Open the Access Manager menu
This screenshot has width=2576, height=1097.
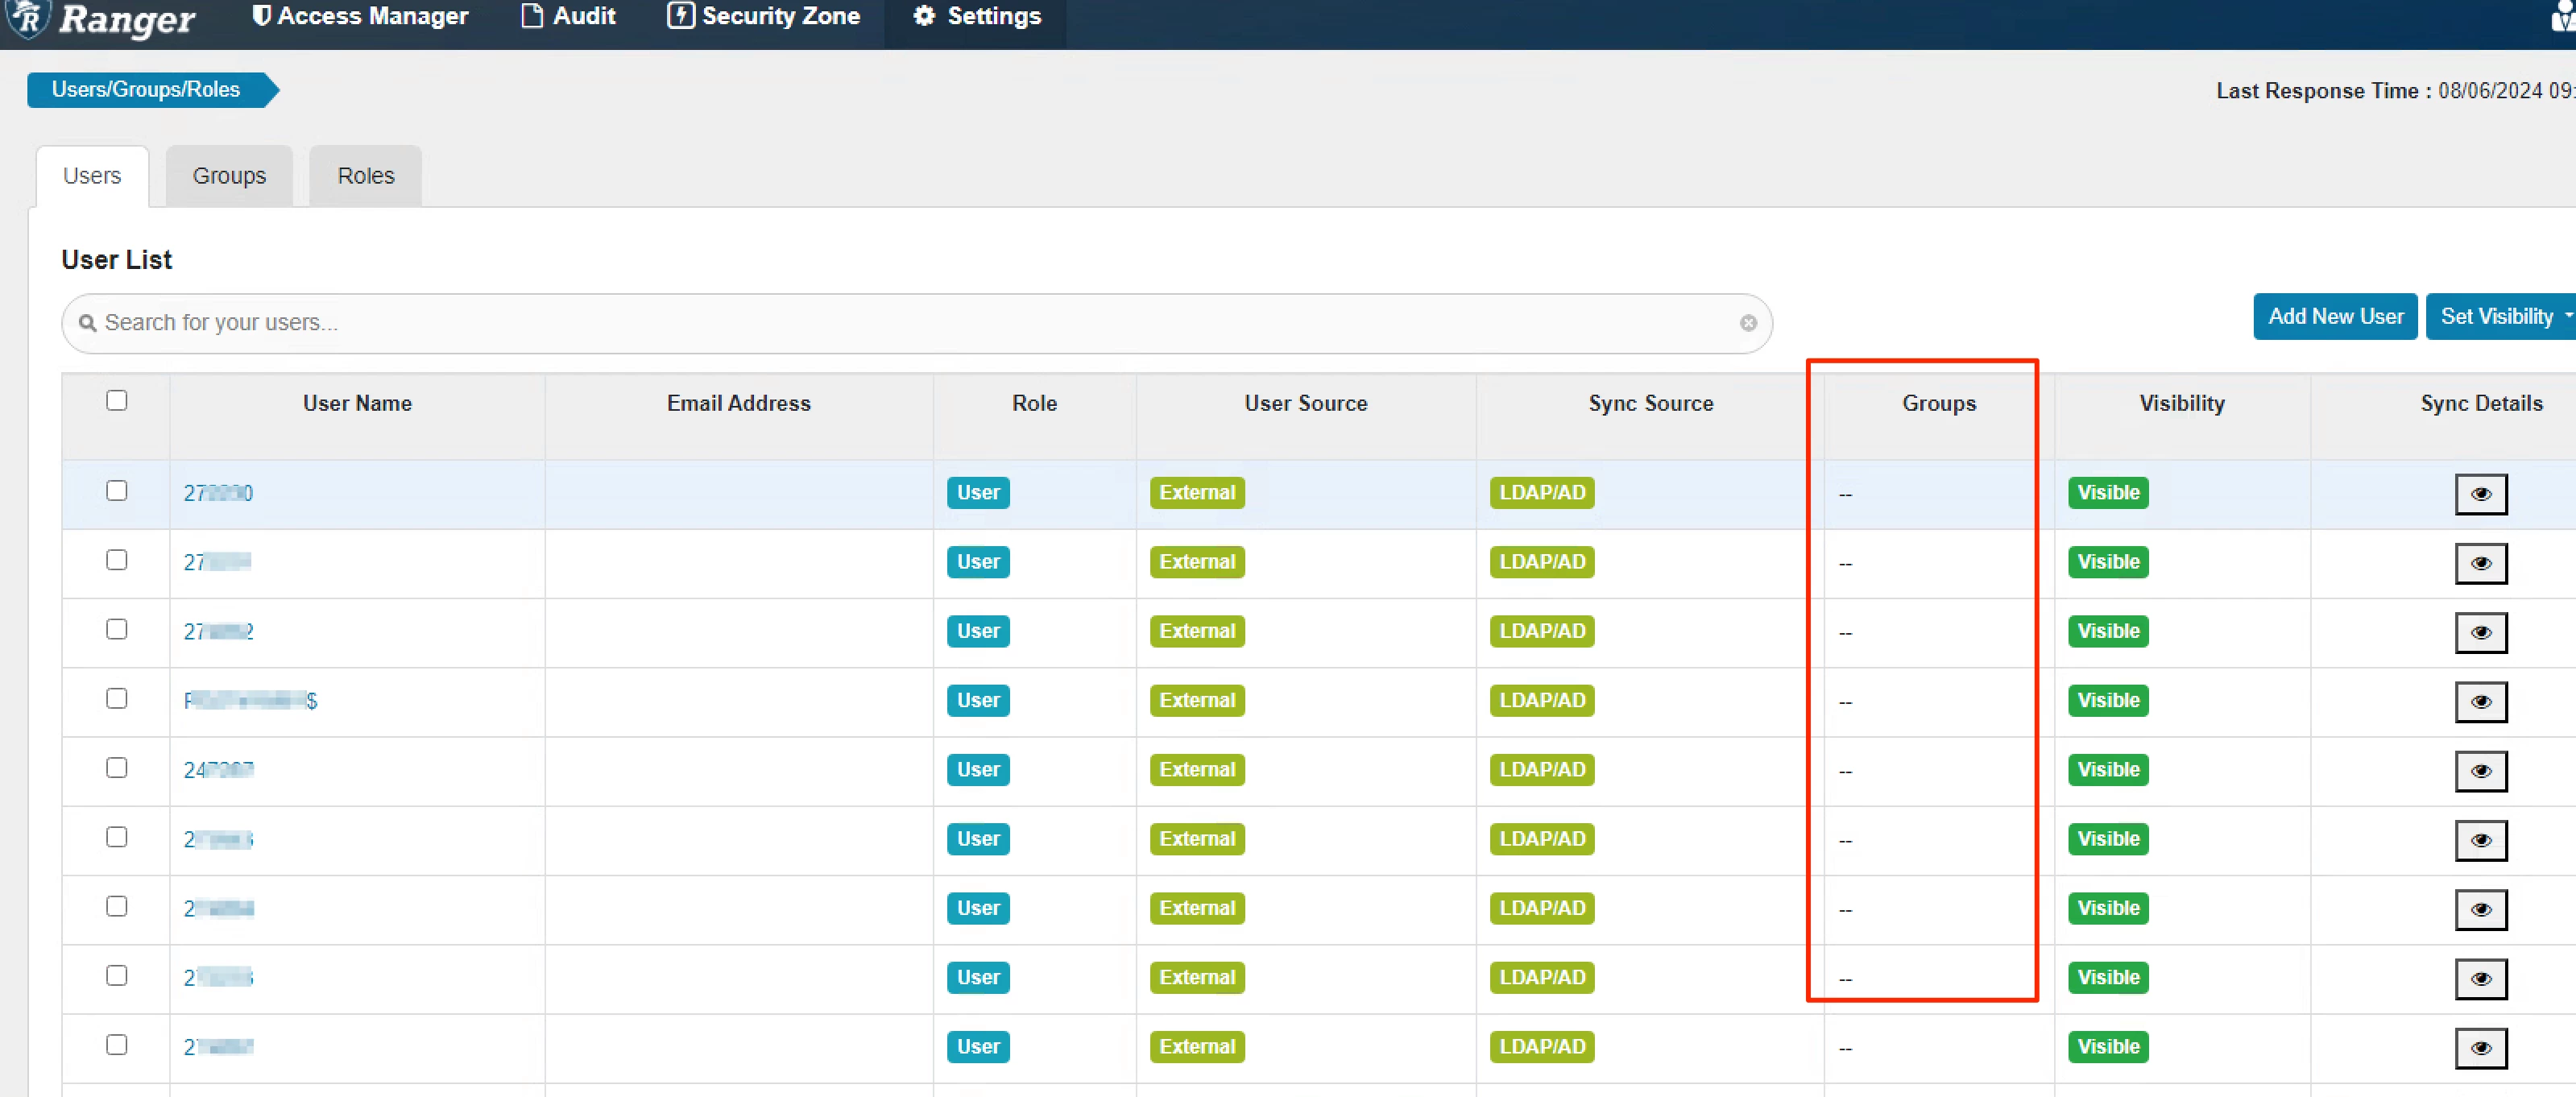[360, 16]
